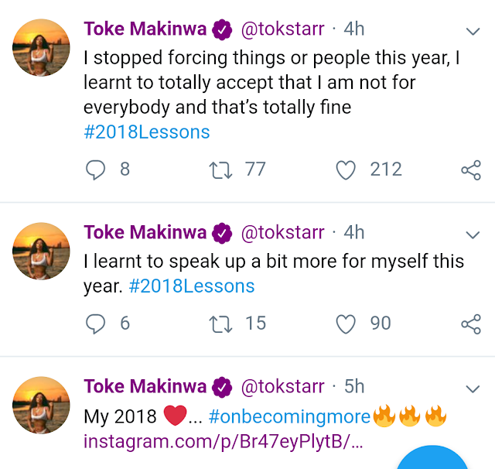The height and width of the screenshot is (469, 495).
Task: Like the tweet with 90 likes
Action: point(346,324)
